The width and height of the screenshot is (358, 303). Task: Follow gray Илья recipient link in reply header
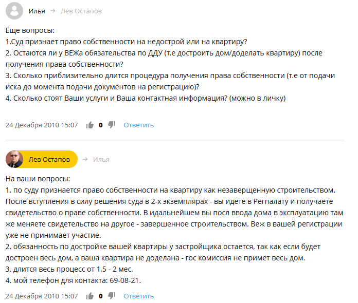tap(101, 159)
